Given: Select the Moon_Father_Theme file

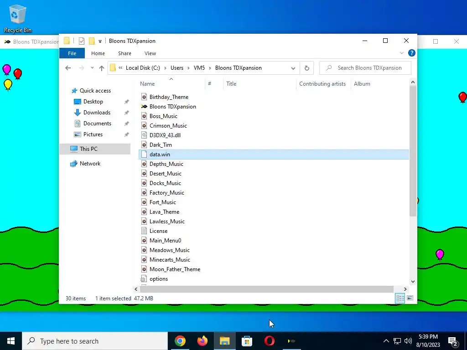Looking at the screenshot, I should [175, 269].
